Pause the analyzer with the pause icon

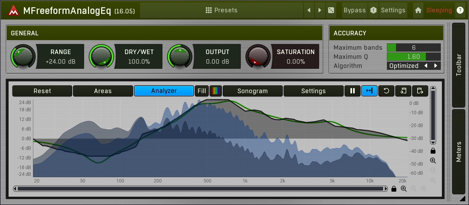tap(353, 91)
